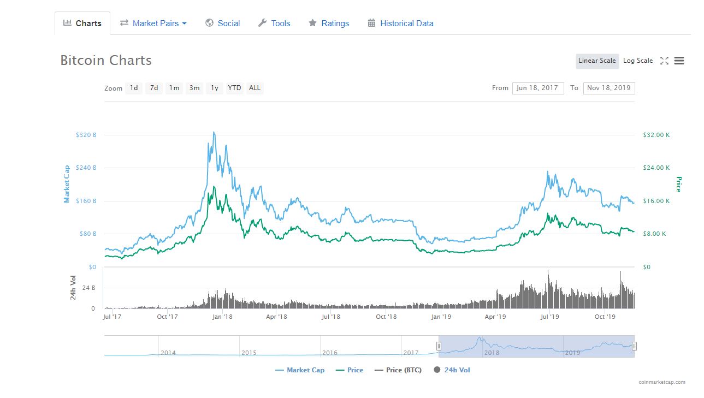Click the $16.00 K price axis label
The height and width of the screenshot is (398, 704).
pyautogui.click(x=656, y=201)
